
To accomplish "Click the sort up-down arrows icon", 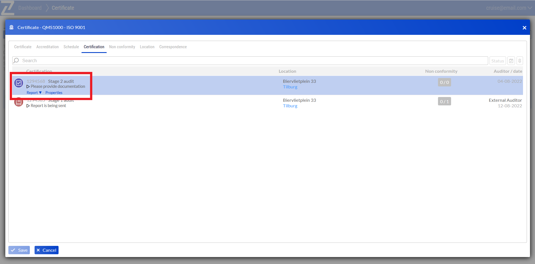I will 520,61.
